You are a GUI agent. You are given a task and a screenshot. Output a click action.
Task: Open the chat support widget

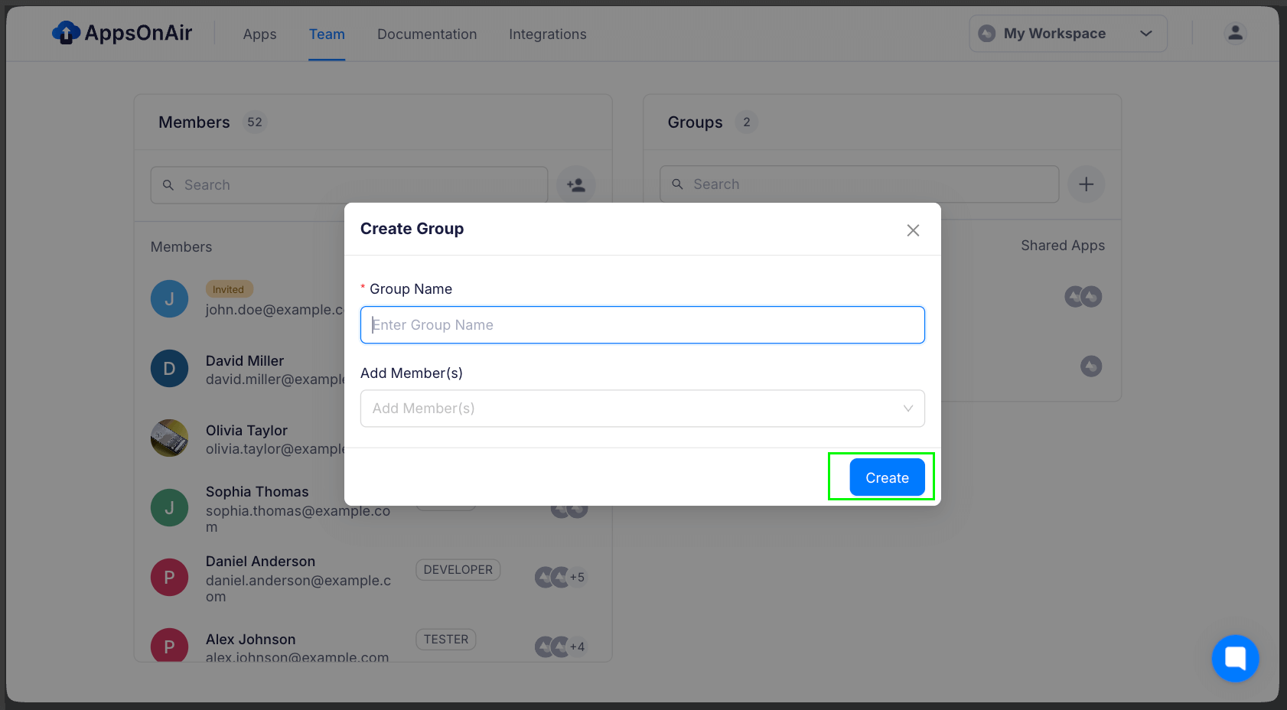coord(1235,658)
